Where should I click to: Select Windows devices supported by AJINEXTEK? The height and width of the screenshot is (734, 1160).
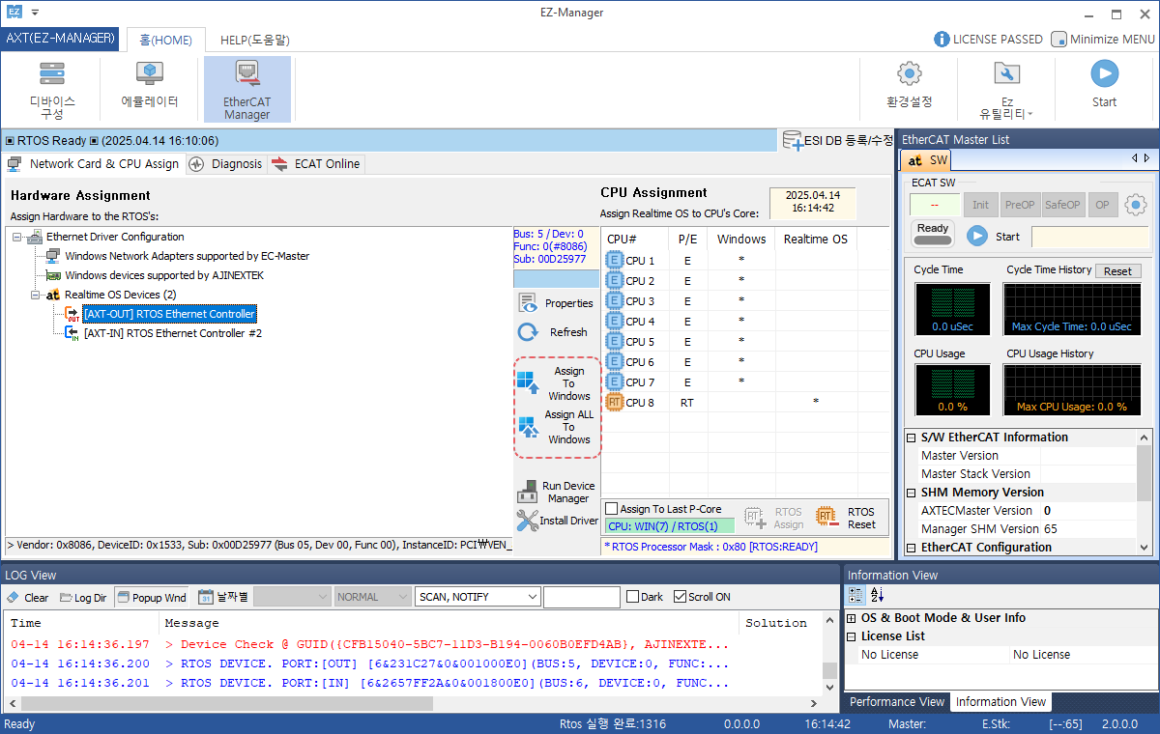pos(163,275)
